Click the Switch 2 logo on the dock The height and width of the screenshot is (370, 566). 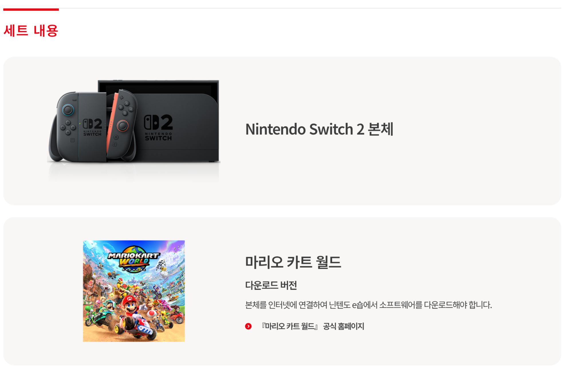pyautogui.click(x=158, y=128)
